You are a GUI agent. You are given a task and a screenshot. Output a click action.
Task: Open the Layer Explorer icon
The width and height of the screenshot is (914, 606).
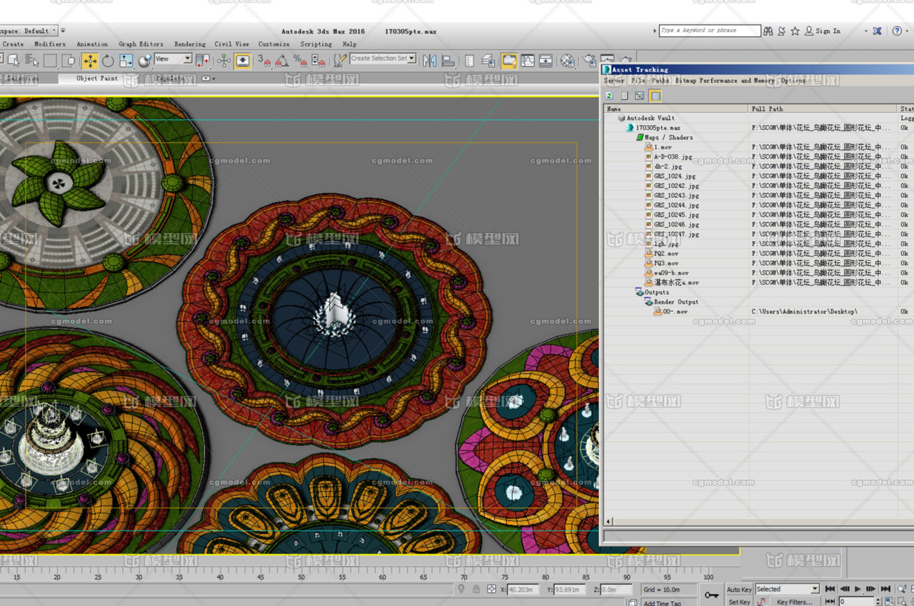coord(488,61)
